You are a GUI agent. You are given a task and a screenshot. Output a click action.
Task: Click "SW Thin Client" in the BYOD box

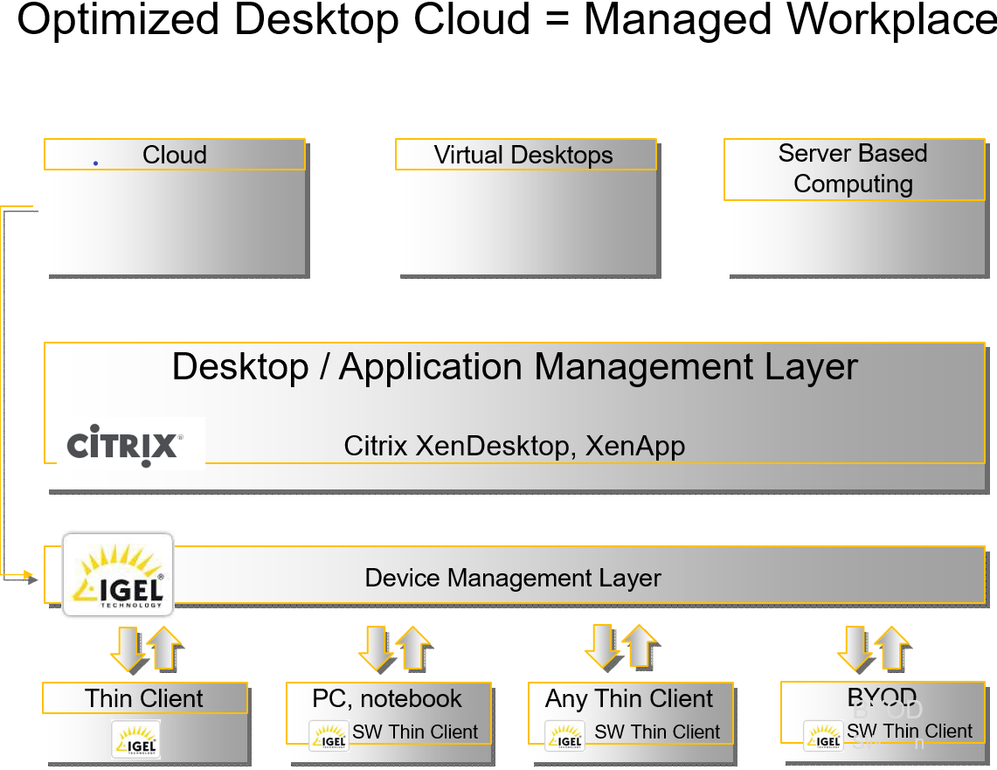(910, 732)
